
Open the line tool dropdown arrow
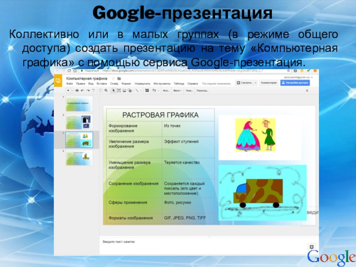click(141, 90)
